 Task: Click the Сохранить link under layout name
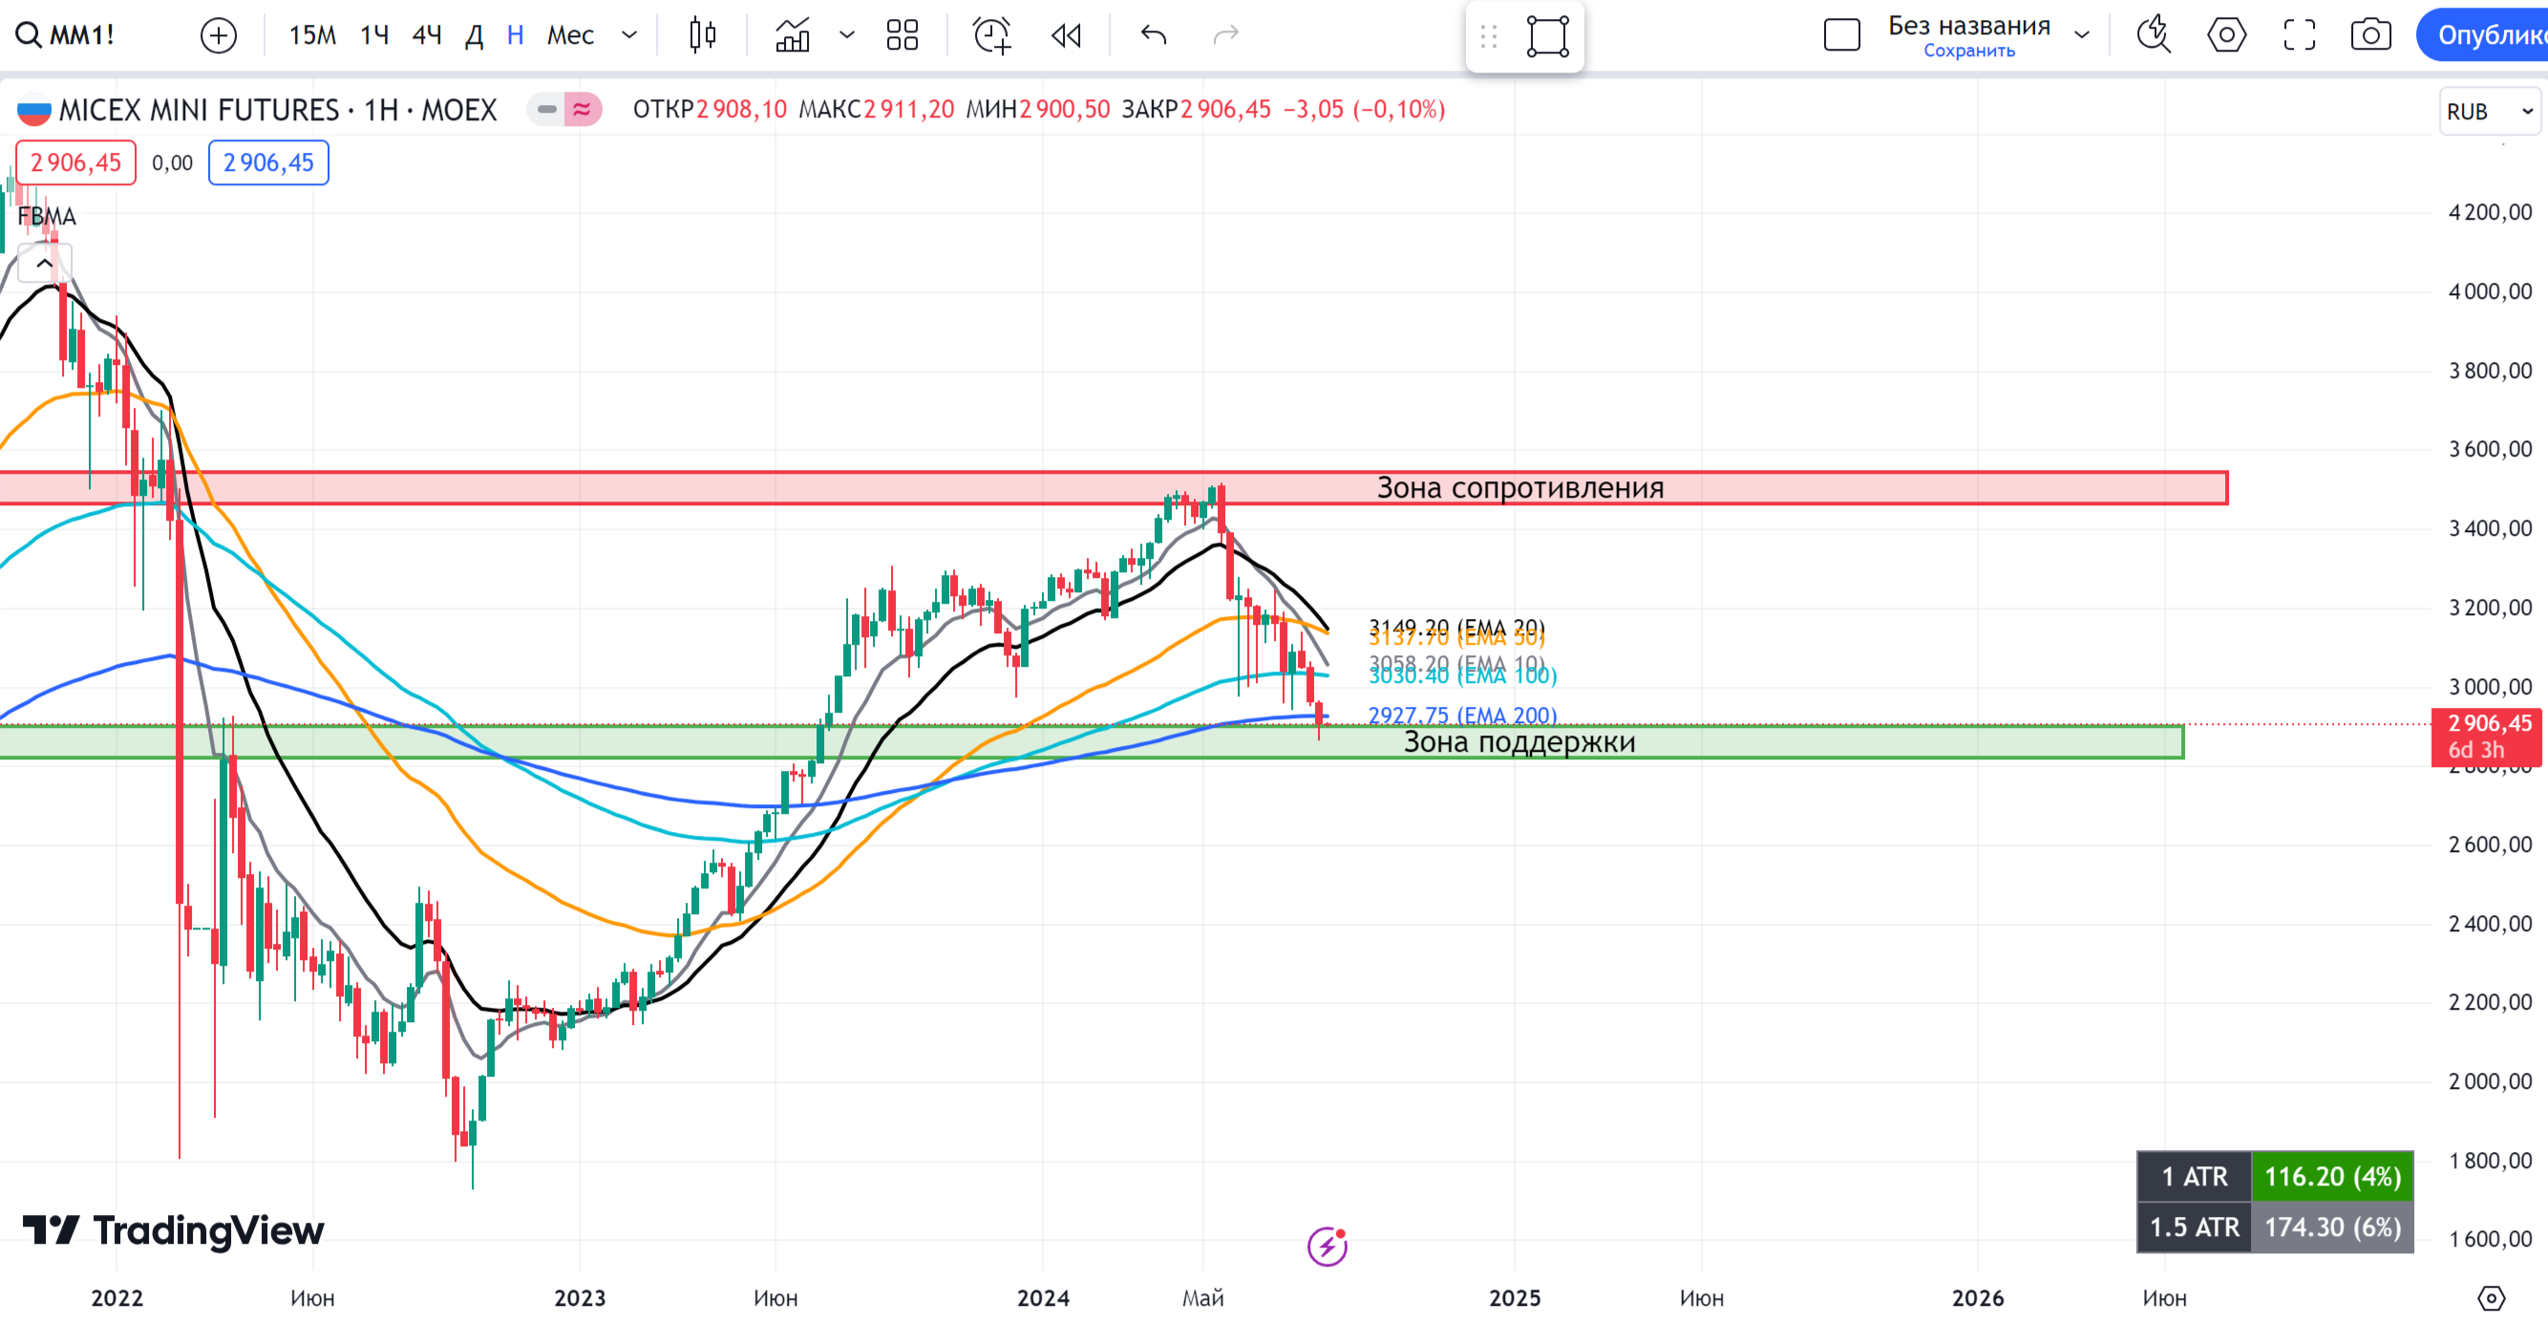tap(1968, 52)
